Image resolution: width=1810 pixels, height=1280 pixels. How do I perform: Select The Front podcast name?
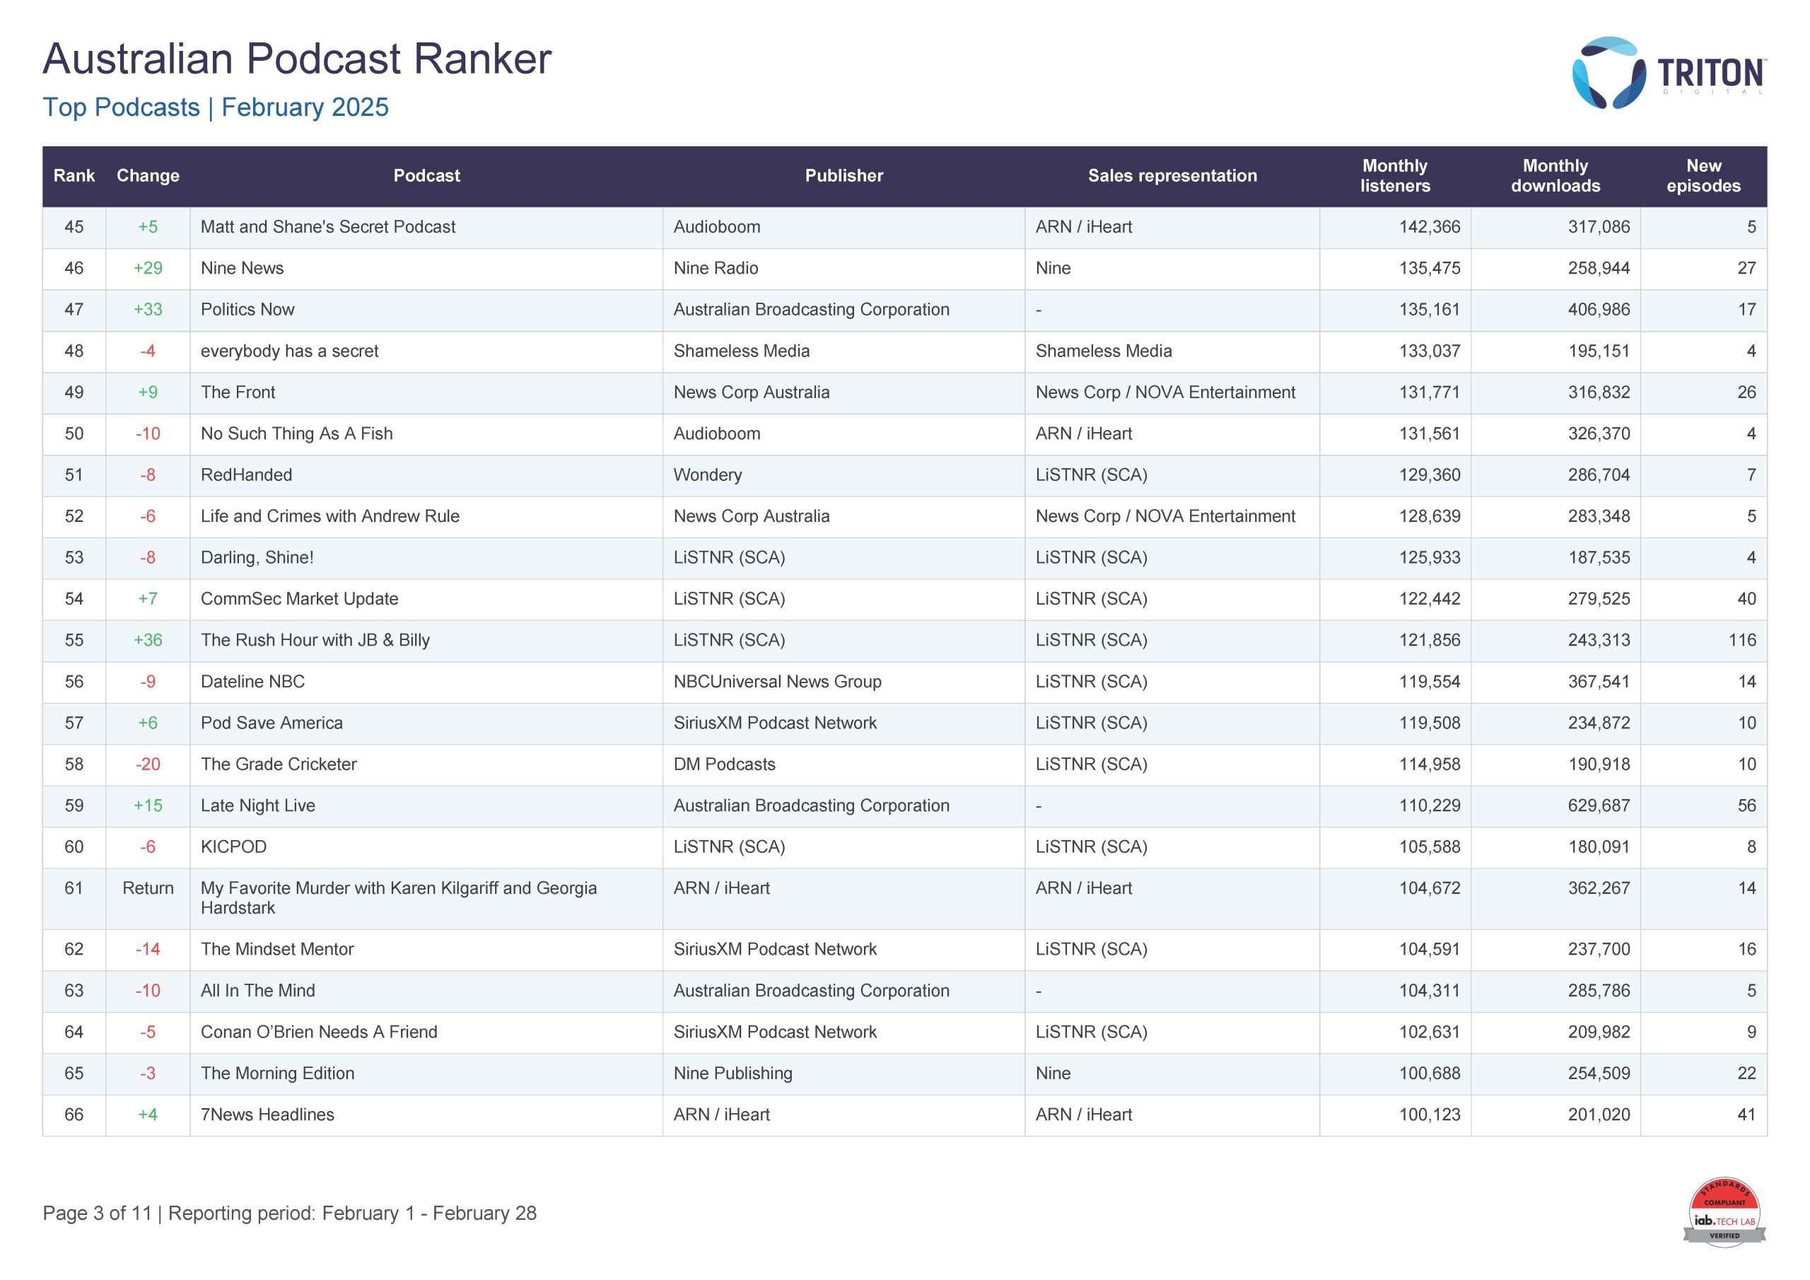[x=238, y=392]
